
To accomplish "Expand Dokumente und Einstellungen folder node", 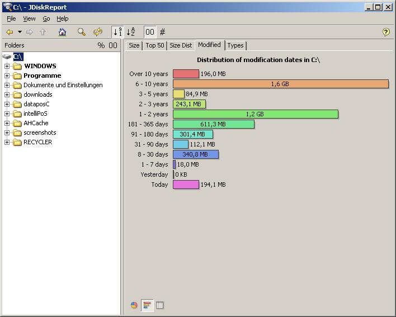I will pos(7,85).
